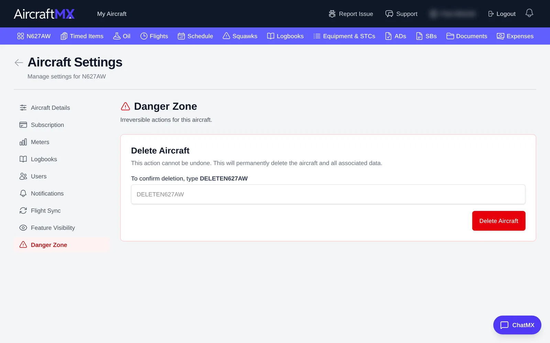Click the Logbooks book icon in navbar
550x343 pixels.
pyautogui.click(x=271, y=36)
